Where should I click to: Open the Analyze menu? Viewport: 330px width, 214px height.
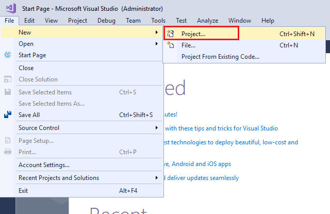pyautogui.click(x=207, y=21)
